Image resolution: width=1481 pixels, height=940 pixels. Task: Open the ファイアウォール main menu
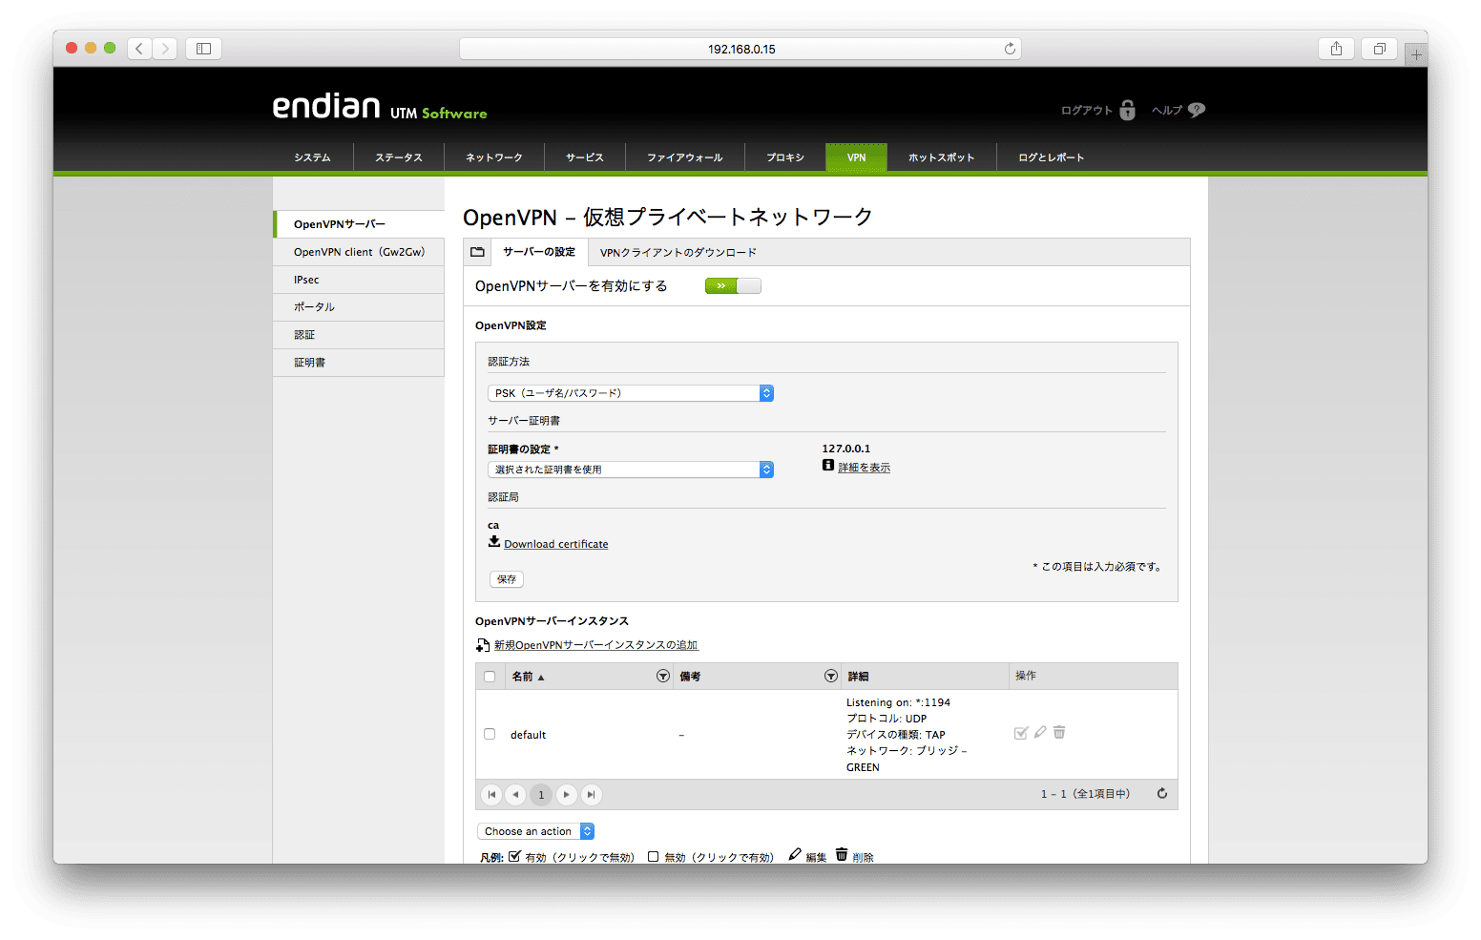point(685,157)
